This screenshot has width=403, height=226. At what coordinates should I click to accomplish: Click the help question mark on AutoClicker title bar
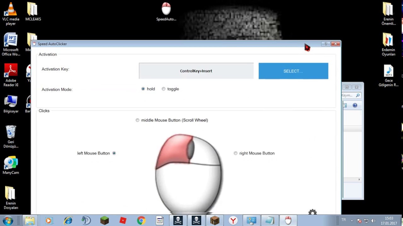tap(326, 44)
